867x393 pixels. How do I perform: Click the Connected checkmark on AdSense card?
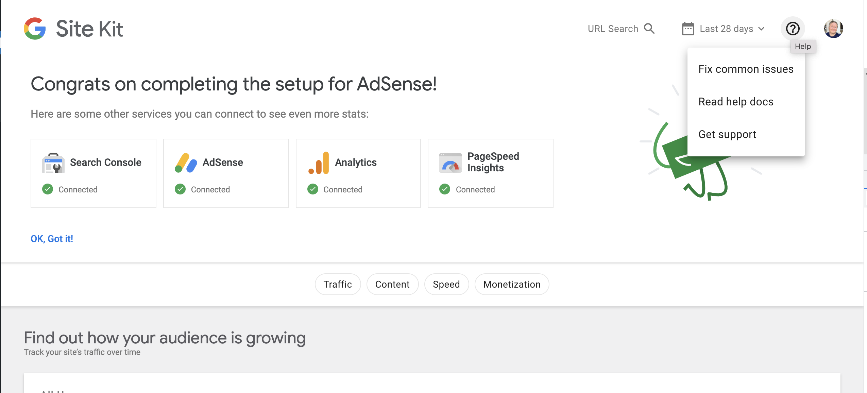pos(180,189)
